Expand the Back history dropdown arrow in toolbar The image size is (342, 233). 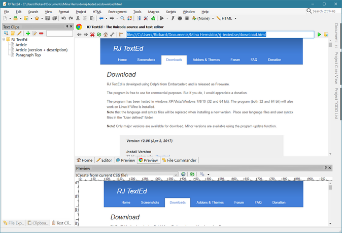click(106, 19)
